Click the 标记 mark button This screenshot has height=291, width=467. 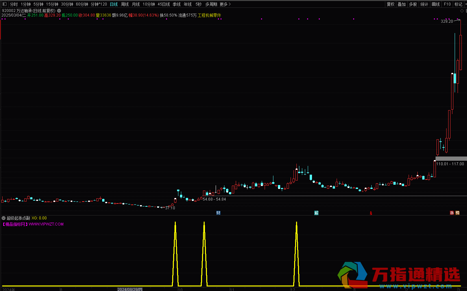click(x=458, y=4)
